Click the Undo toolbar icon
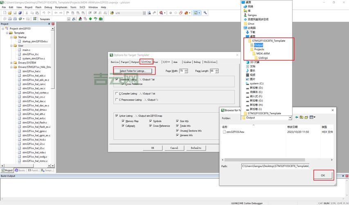This screenshot has height=205, width=349. click(44, 13)
